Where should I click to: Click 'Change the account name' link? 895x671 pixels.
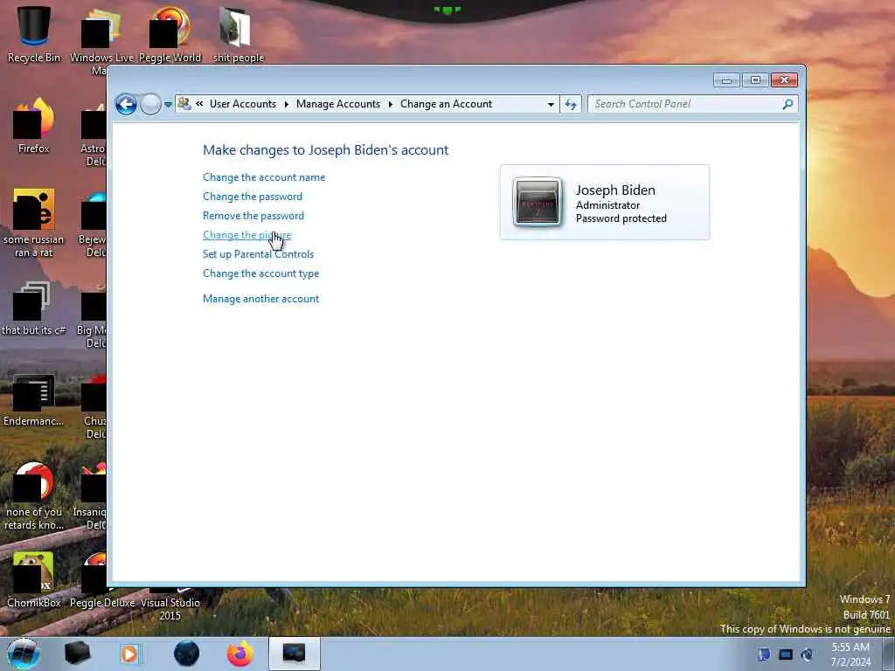[x=264, y=177]
